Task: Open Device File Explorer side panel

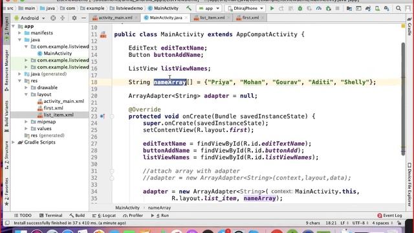Action: (409, 184)
